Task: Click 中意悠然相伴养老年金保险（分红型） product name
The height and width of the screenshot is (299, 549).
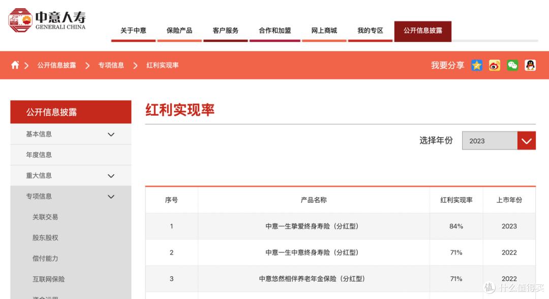Action: click(x=313, y=279)
